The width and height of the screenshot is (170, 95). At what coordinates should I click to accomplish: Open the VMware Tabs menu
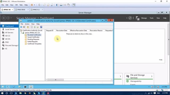coord(21,5)
